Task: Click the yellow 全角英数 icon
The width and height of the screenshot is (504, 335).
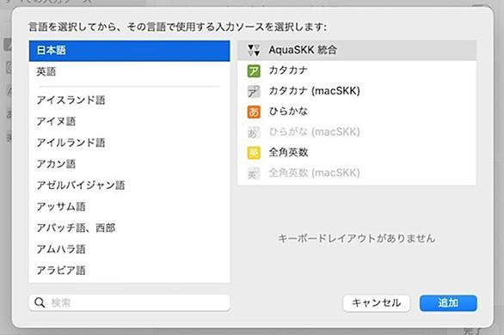Action: click(x=254, y=153)
